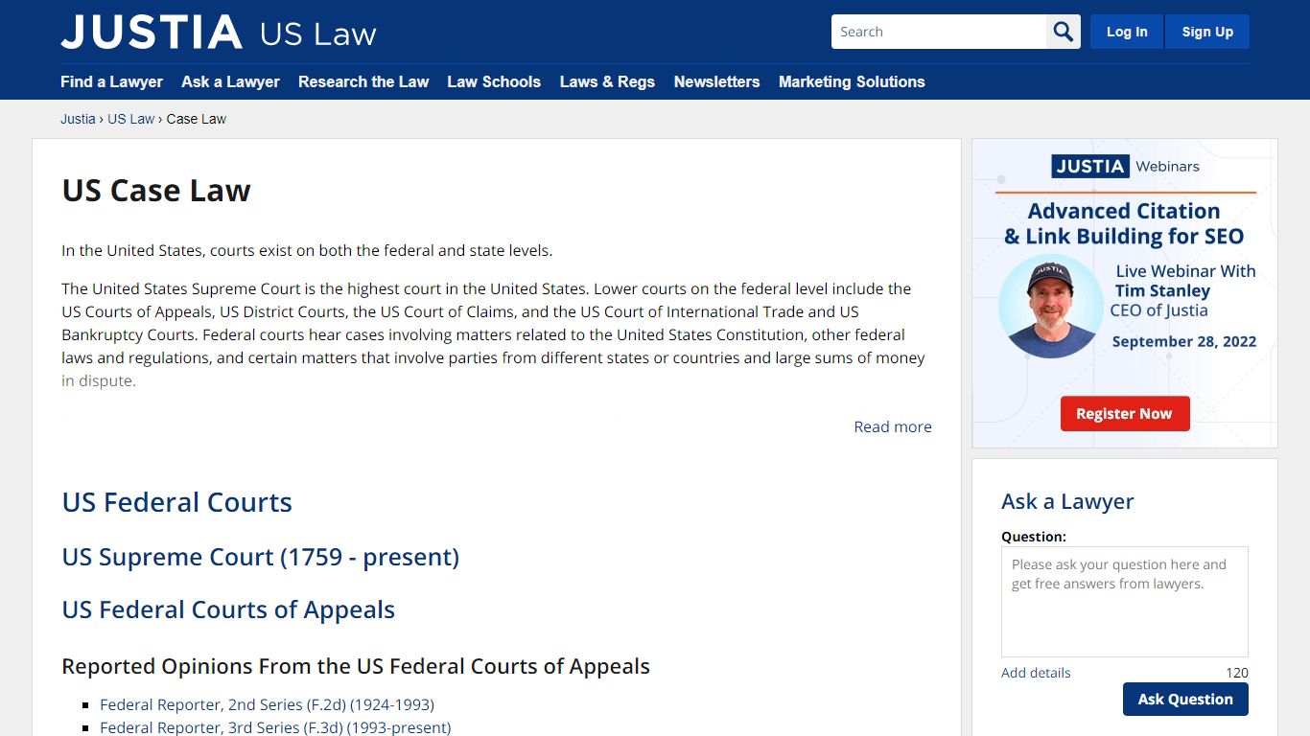
Task: Click into the lawyer question text area
Action: point(1125,602)
